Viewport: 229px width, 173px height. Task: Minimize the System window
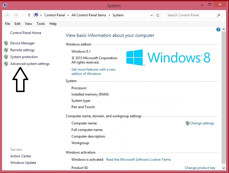point(202,5)
